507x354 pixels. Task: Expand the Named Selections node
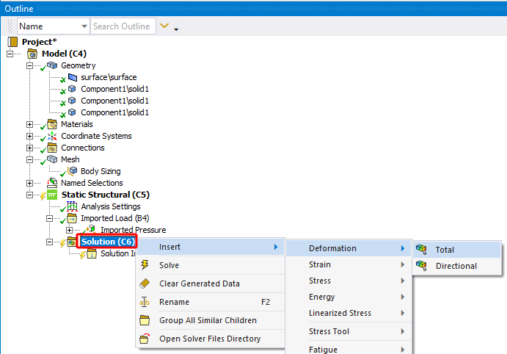[x=30, y=183]
